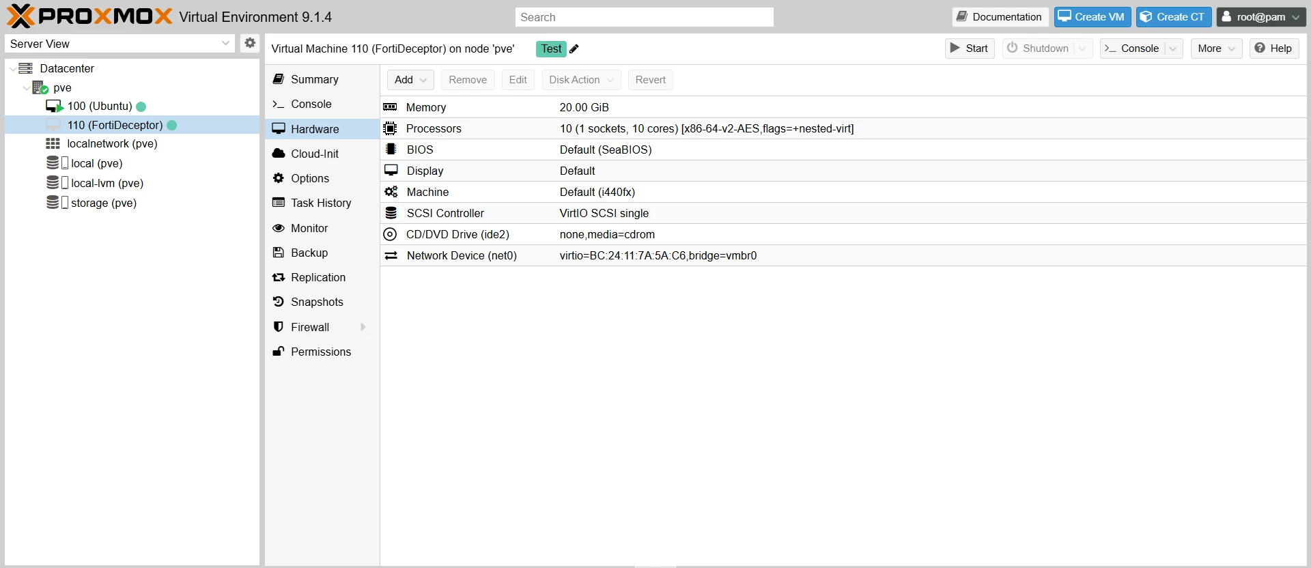Click the storage (pve) database icon

53,202
